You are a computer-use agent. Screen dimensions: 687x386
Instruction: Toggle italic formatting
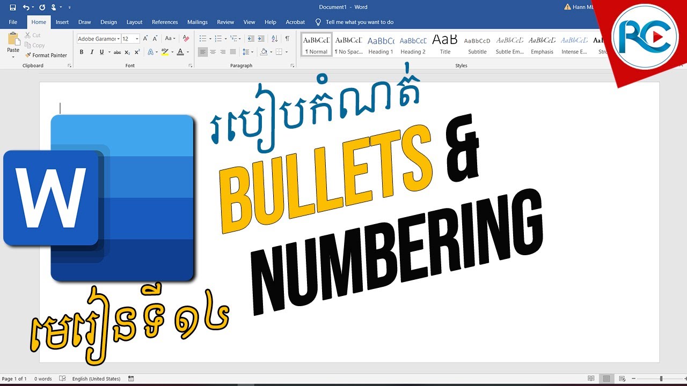92,52
